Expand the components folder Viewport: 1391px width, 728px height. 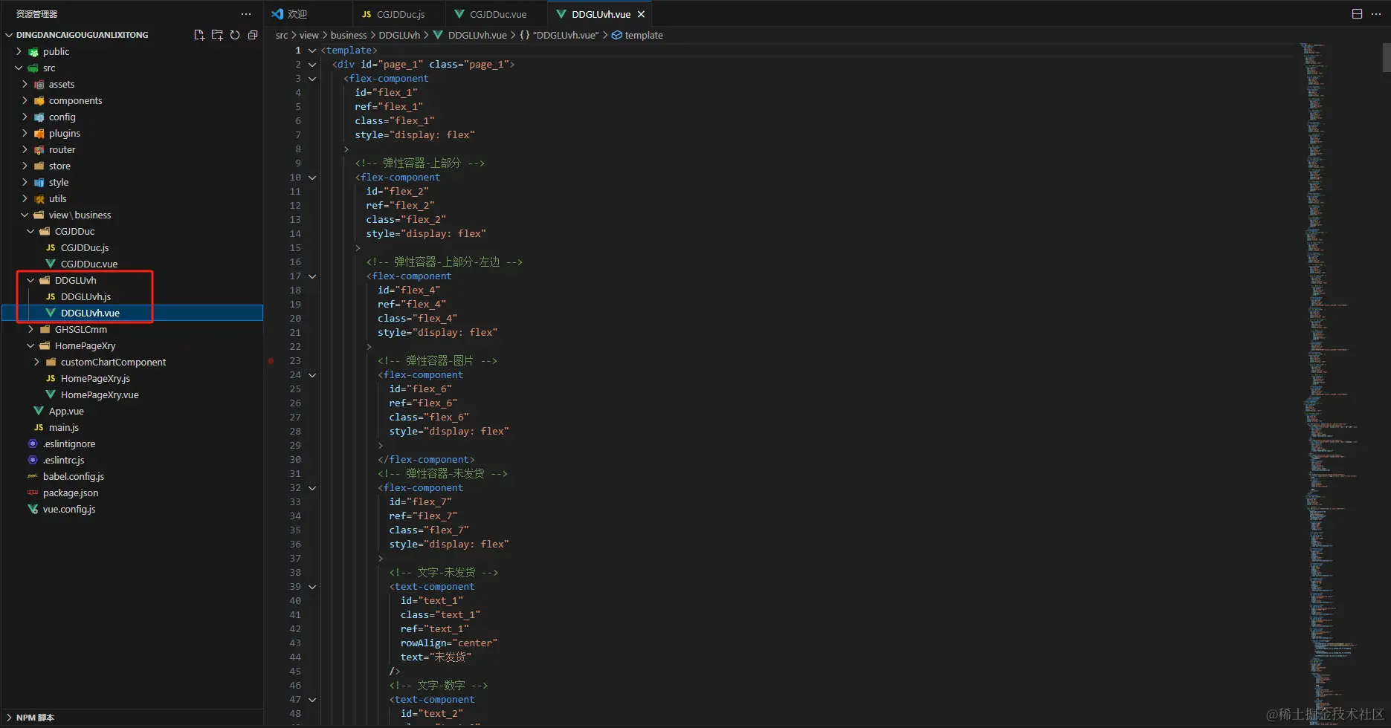coord(25,100)
